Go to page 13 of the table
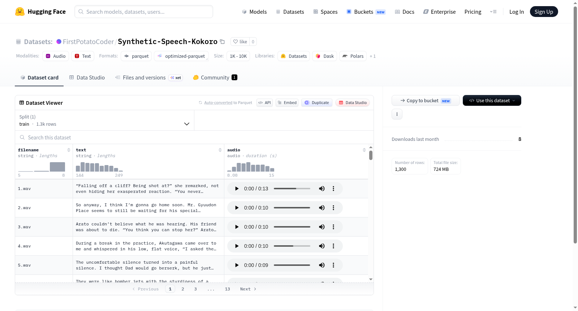Viewport: 578px width, 311px height. pos(228,289)
